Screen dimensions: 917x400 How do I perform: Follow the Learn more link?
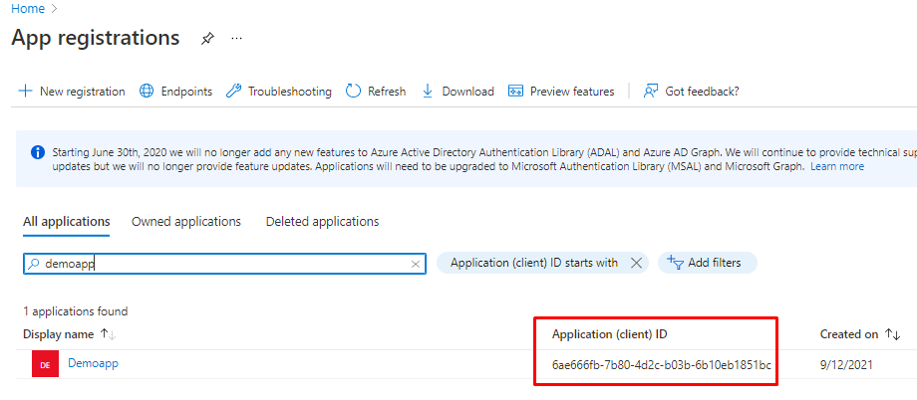point(836,166)
